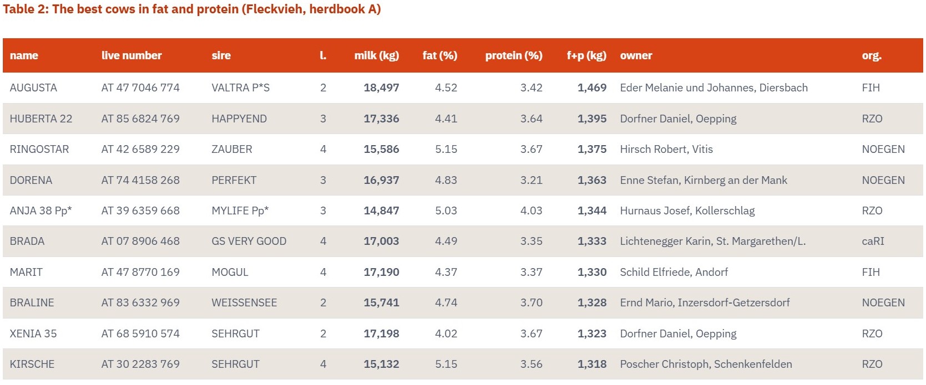Click the 'milk (kg)' column header

point(377,55)
